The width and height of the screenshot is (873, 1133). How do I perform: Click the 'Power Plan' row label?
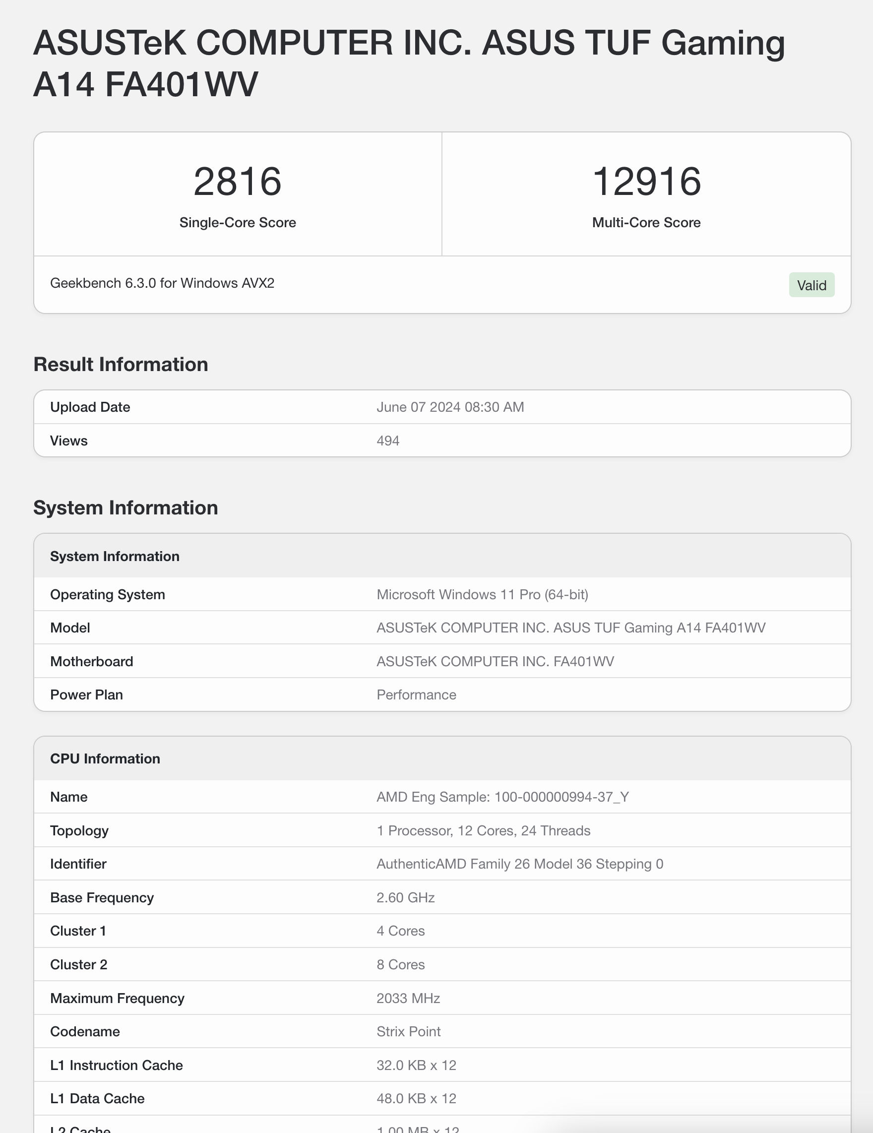87,694
